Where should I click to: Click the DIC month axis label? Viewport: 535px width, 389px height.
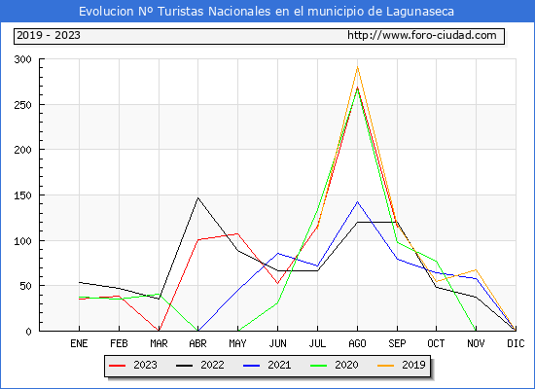[x=516, y=343]
